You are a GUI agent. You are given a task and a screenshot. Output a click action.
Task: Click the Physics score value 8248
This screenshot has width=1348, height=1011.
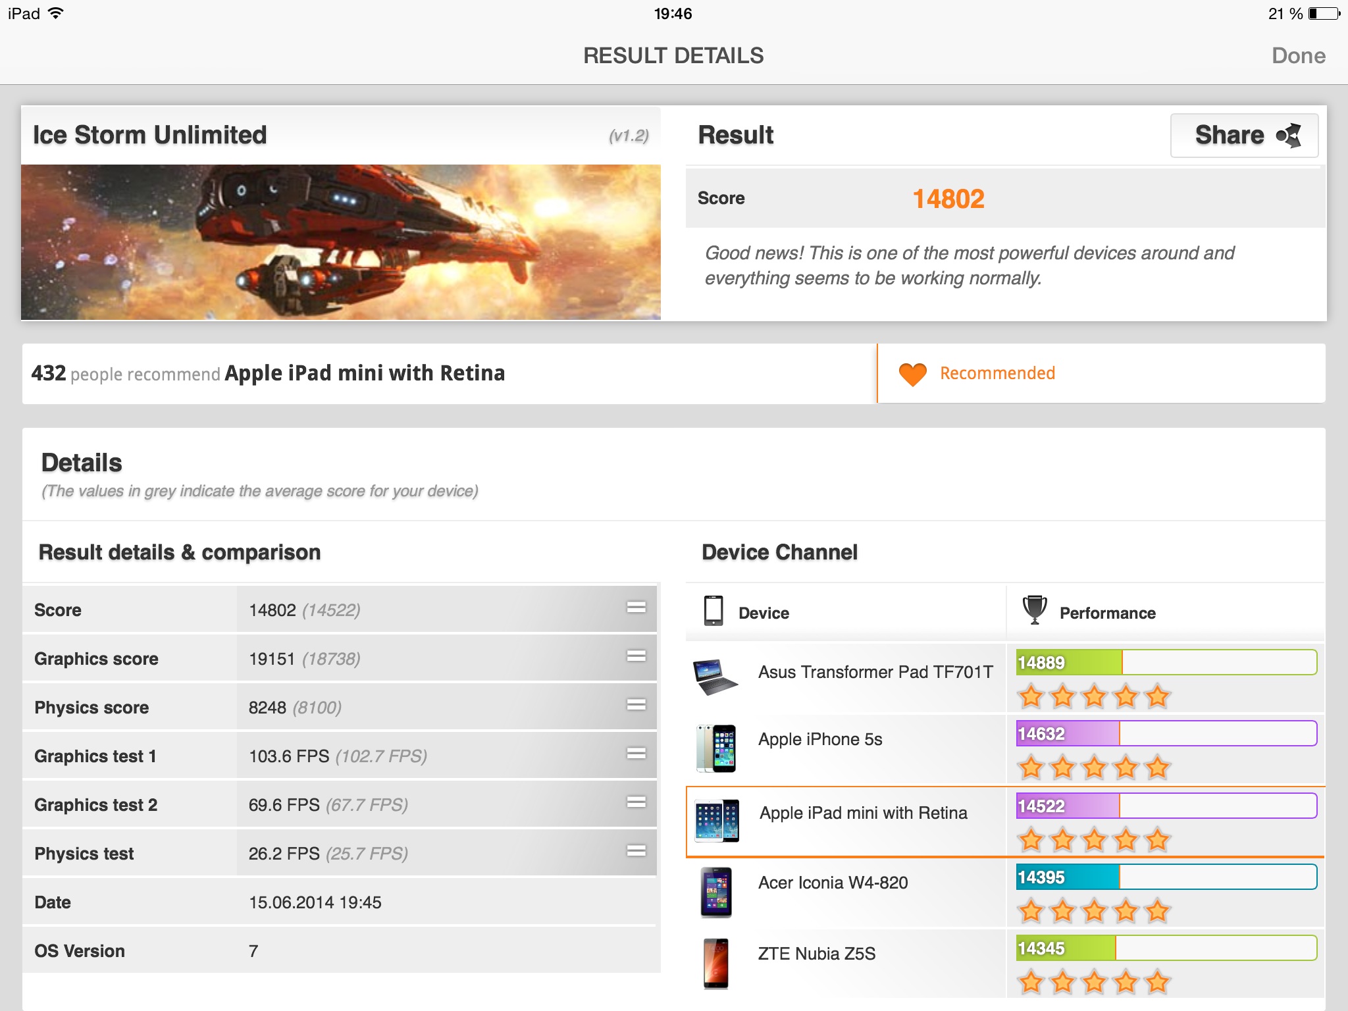click(x=267, y=708)
